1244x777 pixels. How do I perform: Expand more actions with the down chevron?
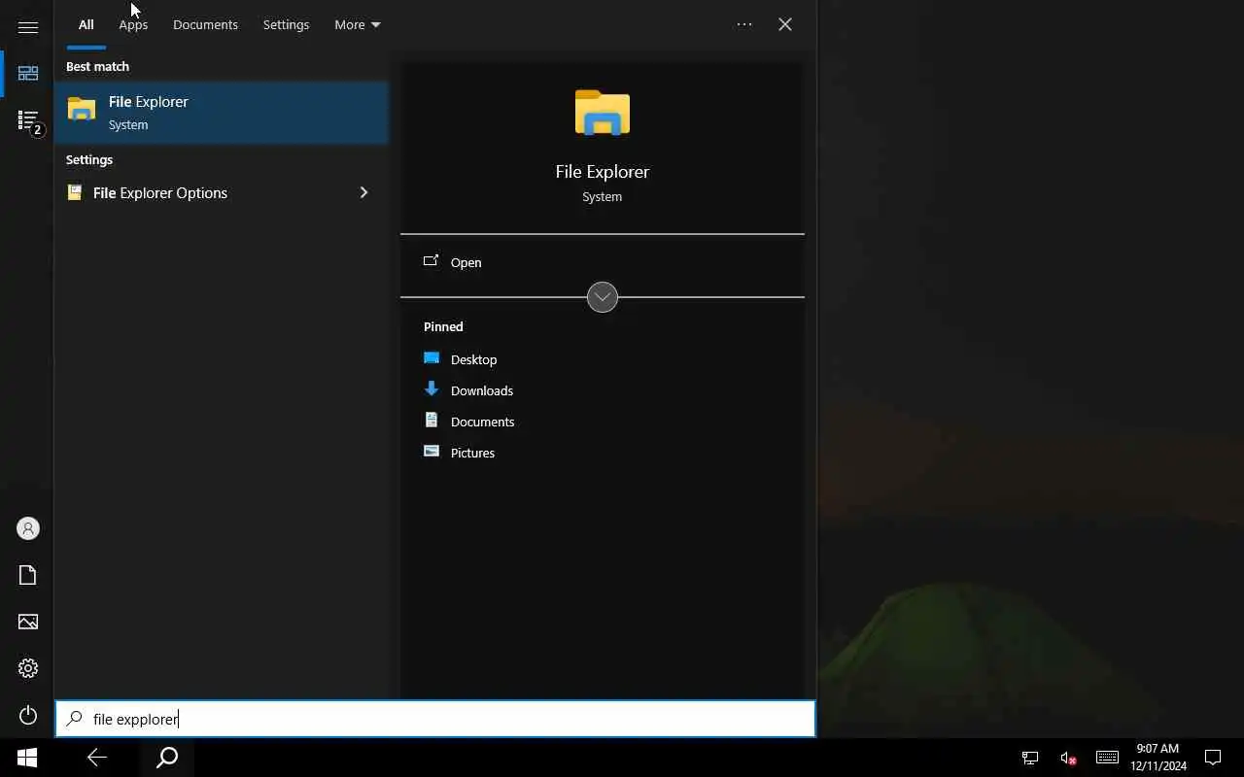point(603,297)
